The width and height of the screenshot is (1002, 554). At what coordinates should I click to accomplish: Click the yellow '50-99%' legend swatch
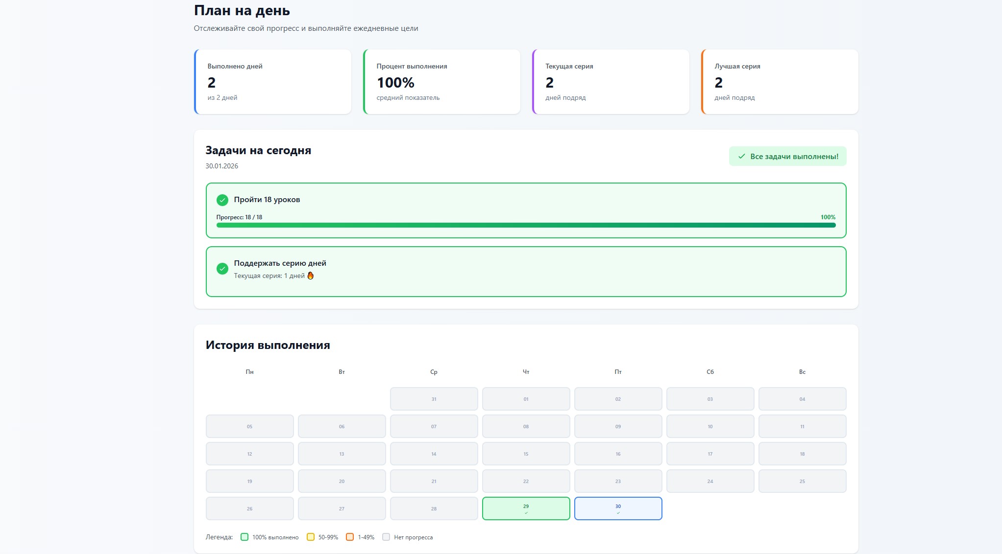click(x=310, y=537)
